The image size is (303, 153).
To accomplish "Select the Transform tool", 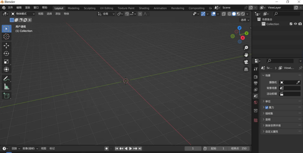I will 6,69.
